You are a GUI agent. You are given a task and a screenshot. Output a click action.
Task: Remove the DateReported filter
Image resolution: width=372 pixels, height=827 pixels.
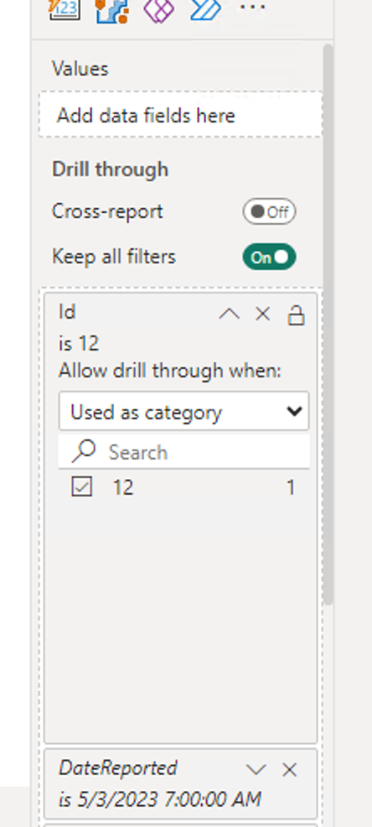coord(289,770)
